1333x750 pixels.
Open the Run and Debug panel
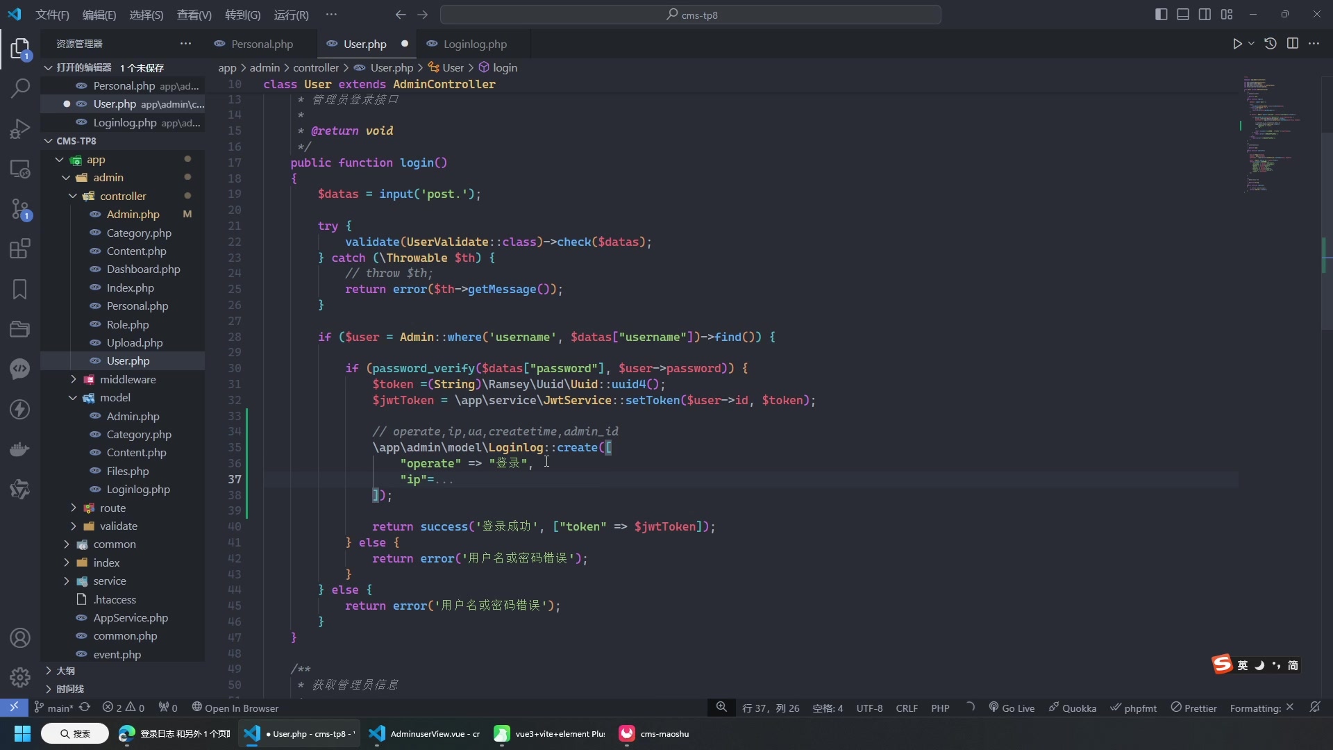(20, 128)
